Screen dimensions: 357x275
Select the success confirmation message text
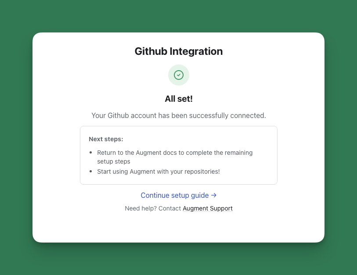coord(178,115)
